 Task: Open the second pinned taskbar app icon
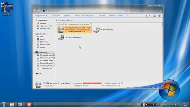click(x=20, y=104)
